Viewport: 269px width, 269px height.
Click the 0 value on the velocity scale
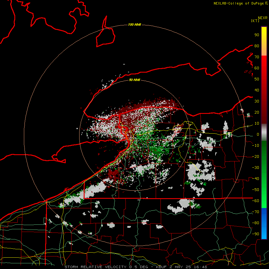258,134
